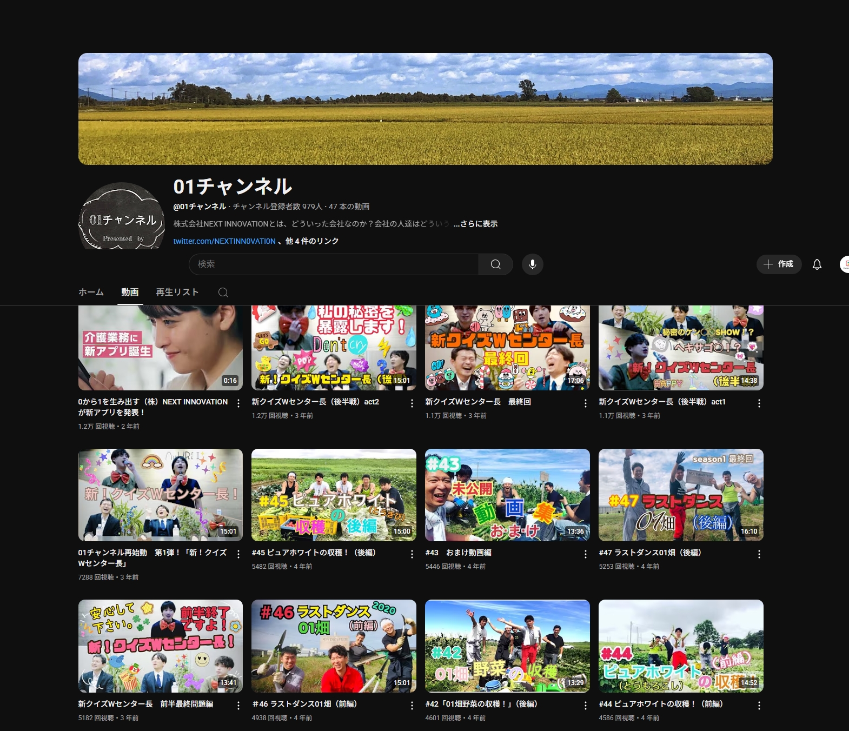The height and width of the screenshot is (731, 849).
Task: Open more options for #46 ラストダンス01畑（前編）
Action: (x=412, y=706)
